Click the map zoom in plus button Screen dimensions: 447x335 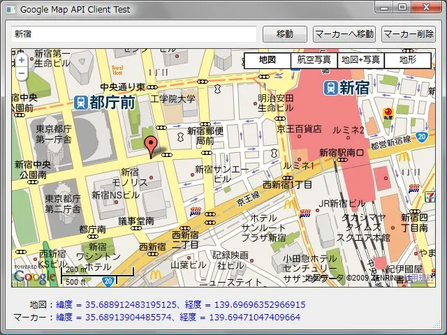tap(21, 61)
